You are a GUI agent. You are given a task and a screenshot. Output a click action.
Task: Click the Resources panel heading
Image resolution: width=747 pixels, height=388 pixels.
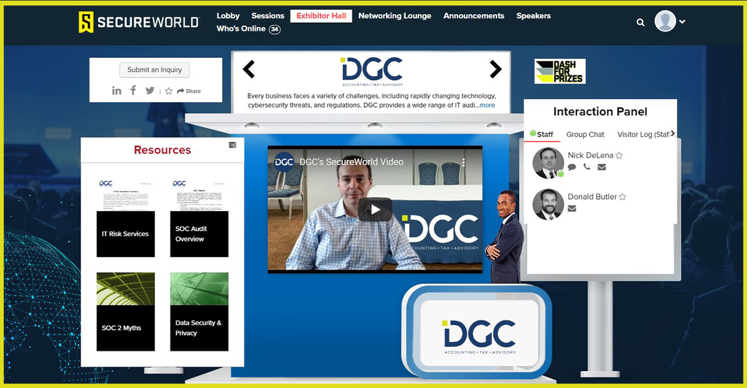pos(162,150)
